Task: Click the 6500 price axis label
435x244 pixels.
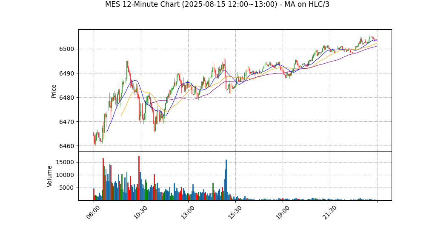Action: tap(66, 49)
